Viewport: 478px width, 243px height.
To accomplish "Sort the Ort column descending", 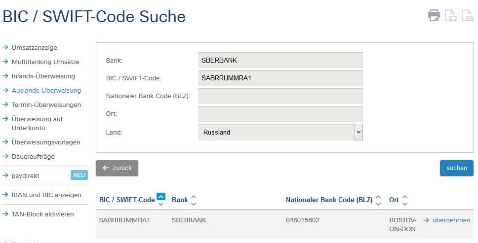I will [404, 204].
